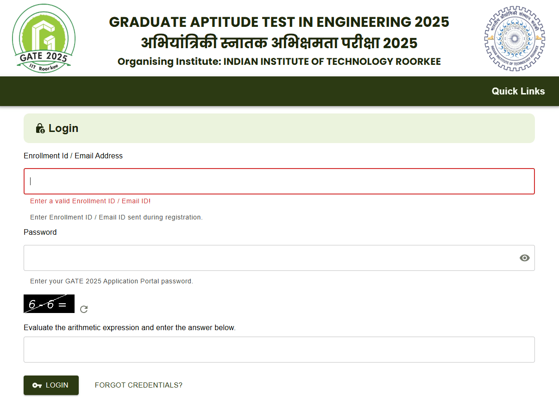Click the arithmetic captcha image
559x407 pixels.
click(x=49, y=304)
